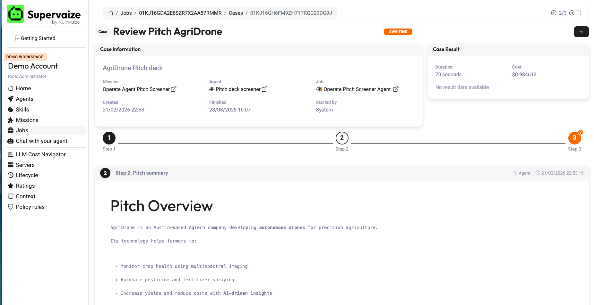Select Step 3 awaiting action marker
The width and height of the screenshot is (594, 305).
[x=574, y=138]
